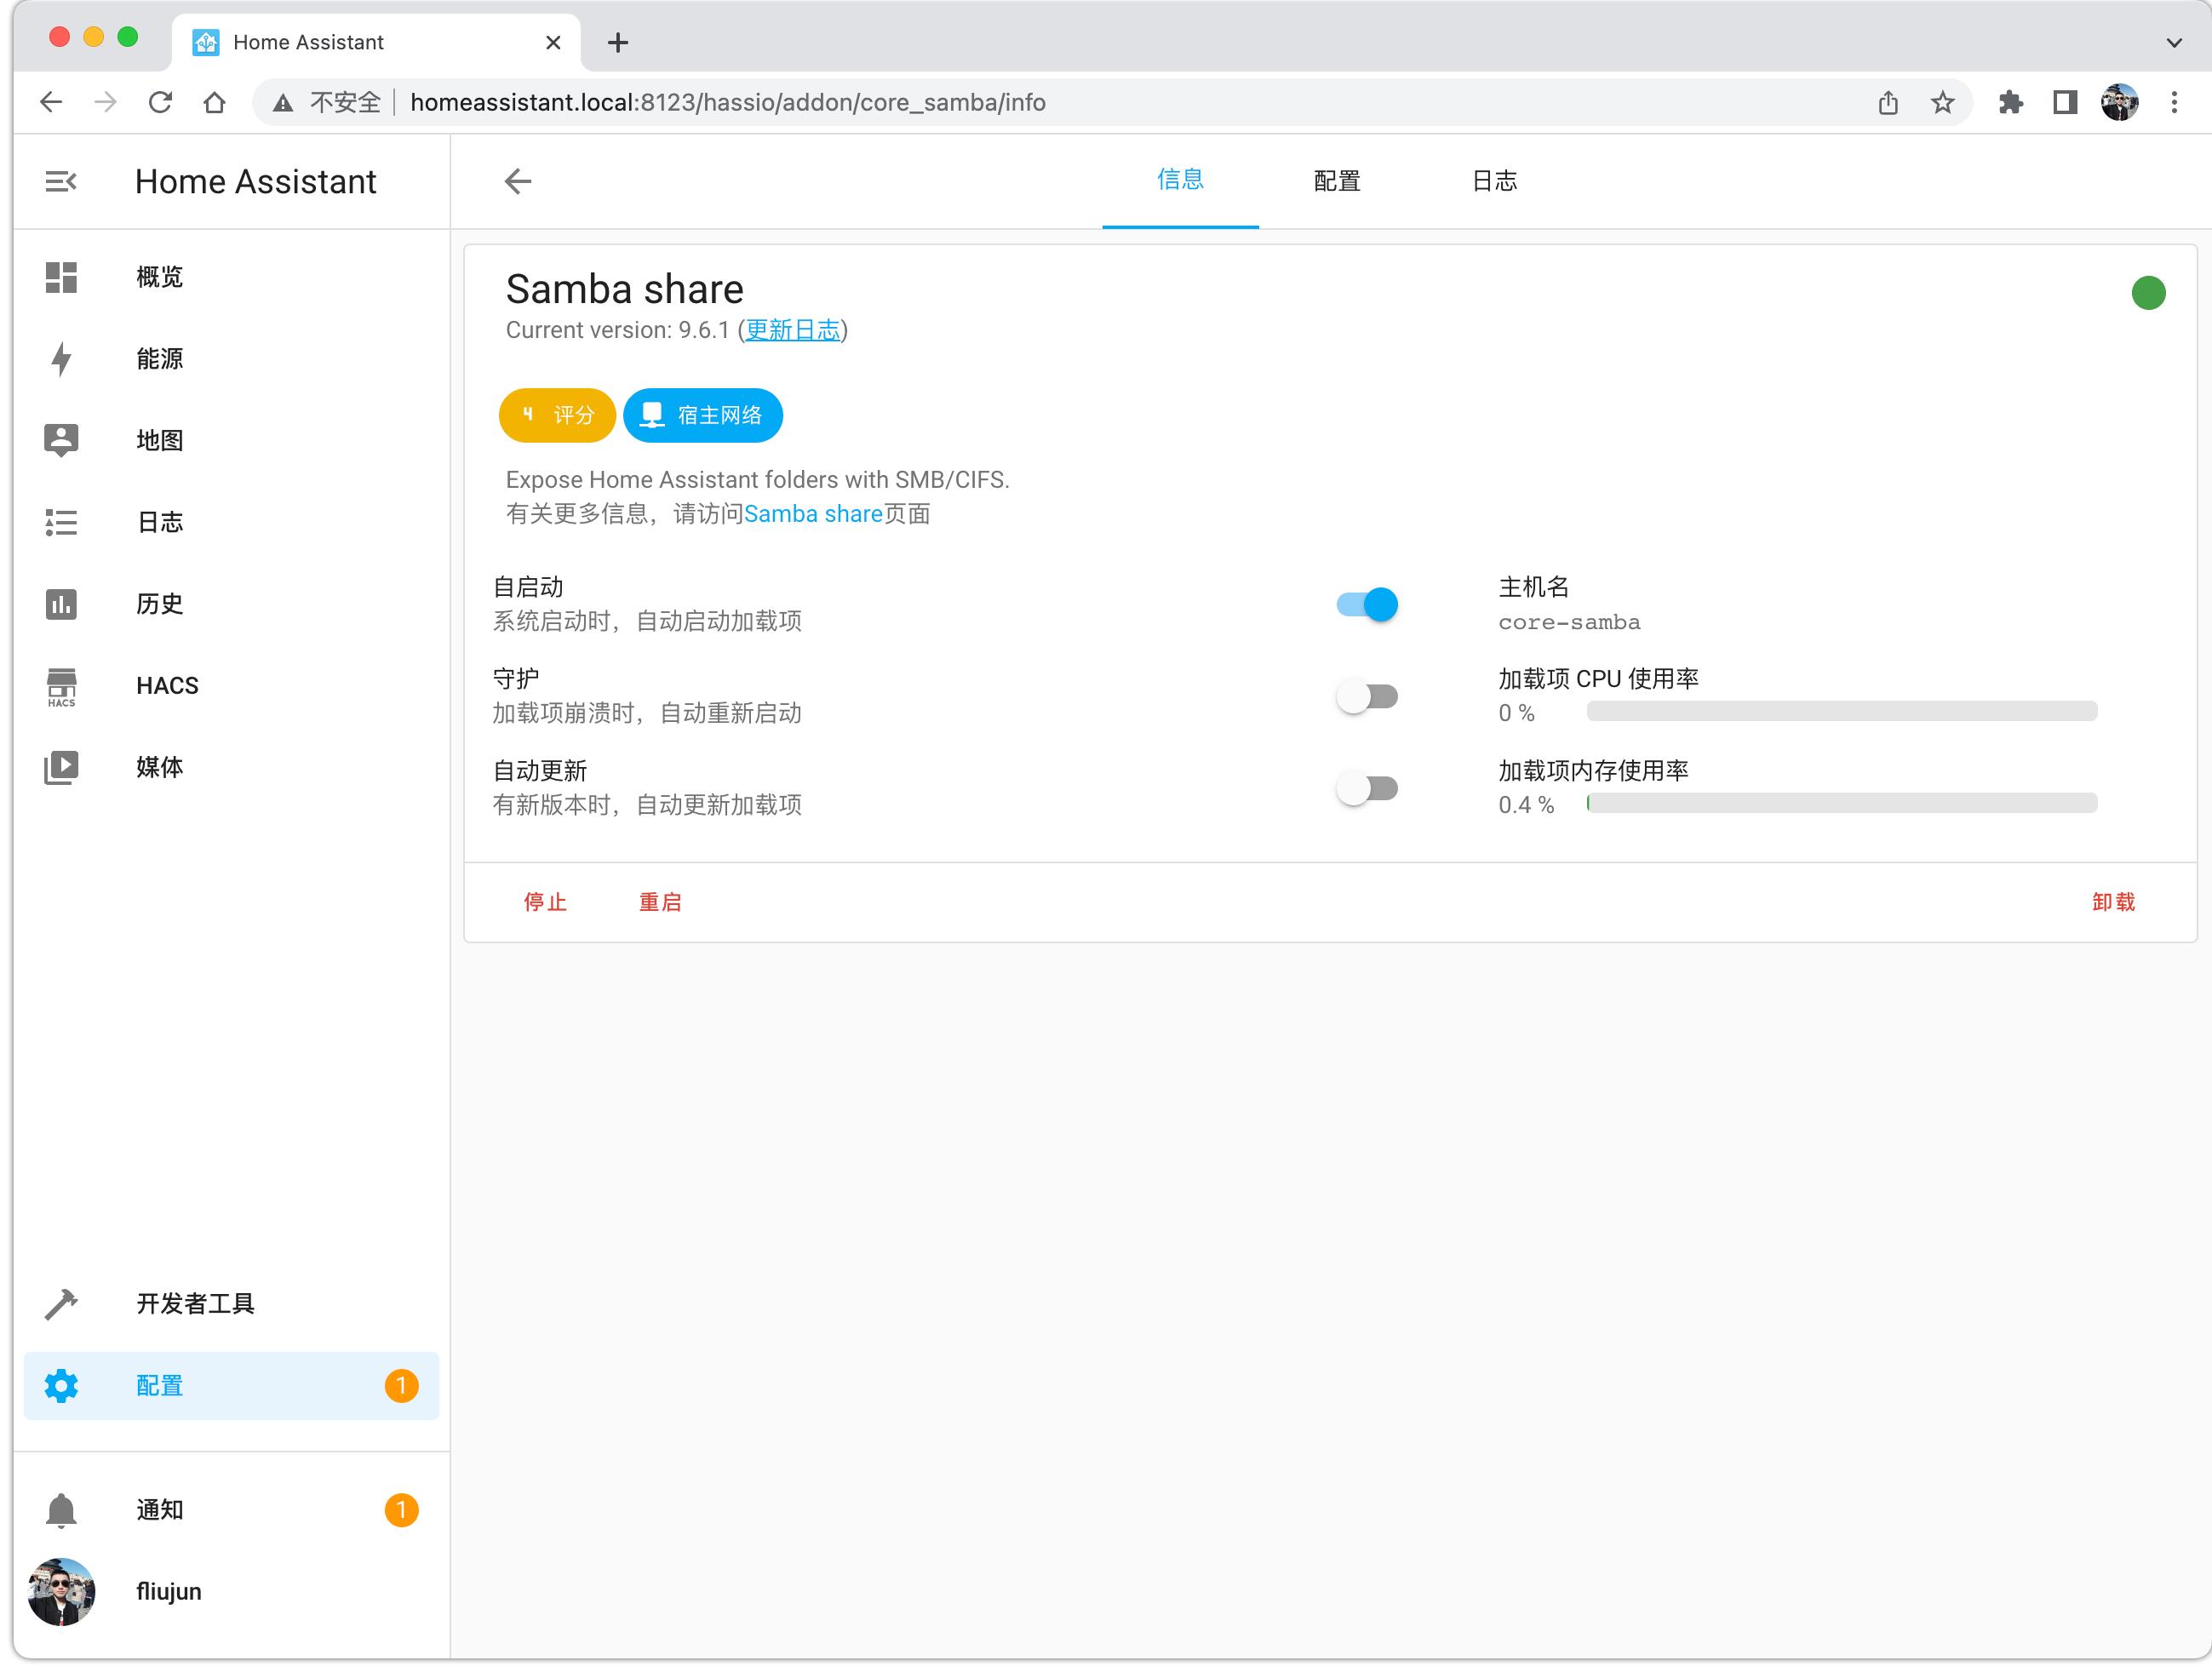Image resolution: width=2212 pixels, height=1672 pixels.
Task: Open the 历史 (History) panel
Action: click(158, 603)
